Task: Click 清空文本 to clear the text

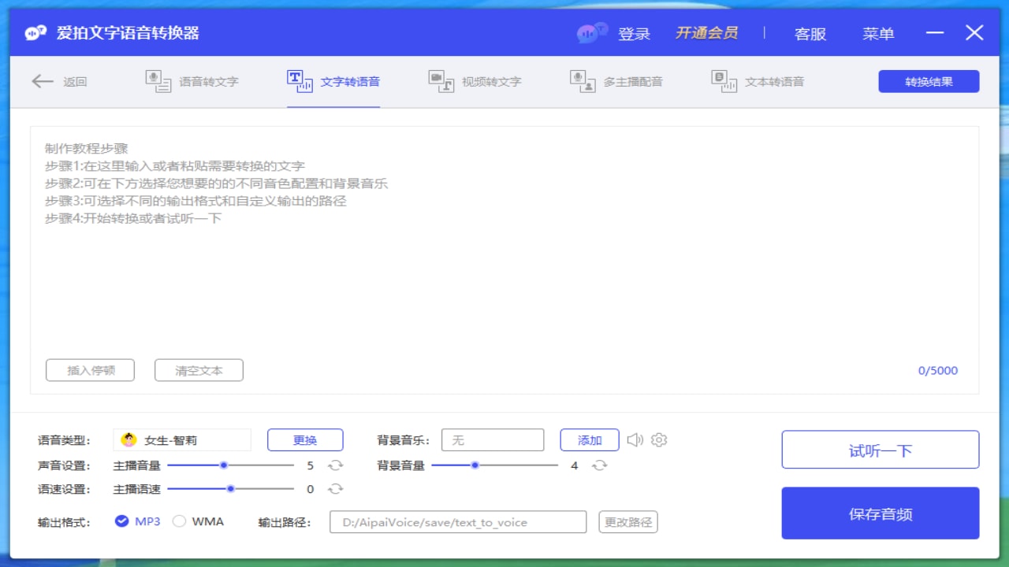Action: 199,369
